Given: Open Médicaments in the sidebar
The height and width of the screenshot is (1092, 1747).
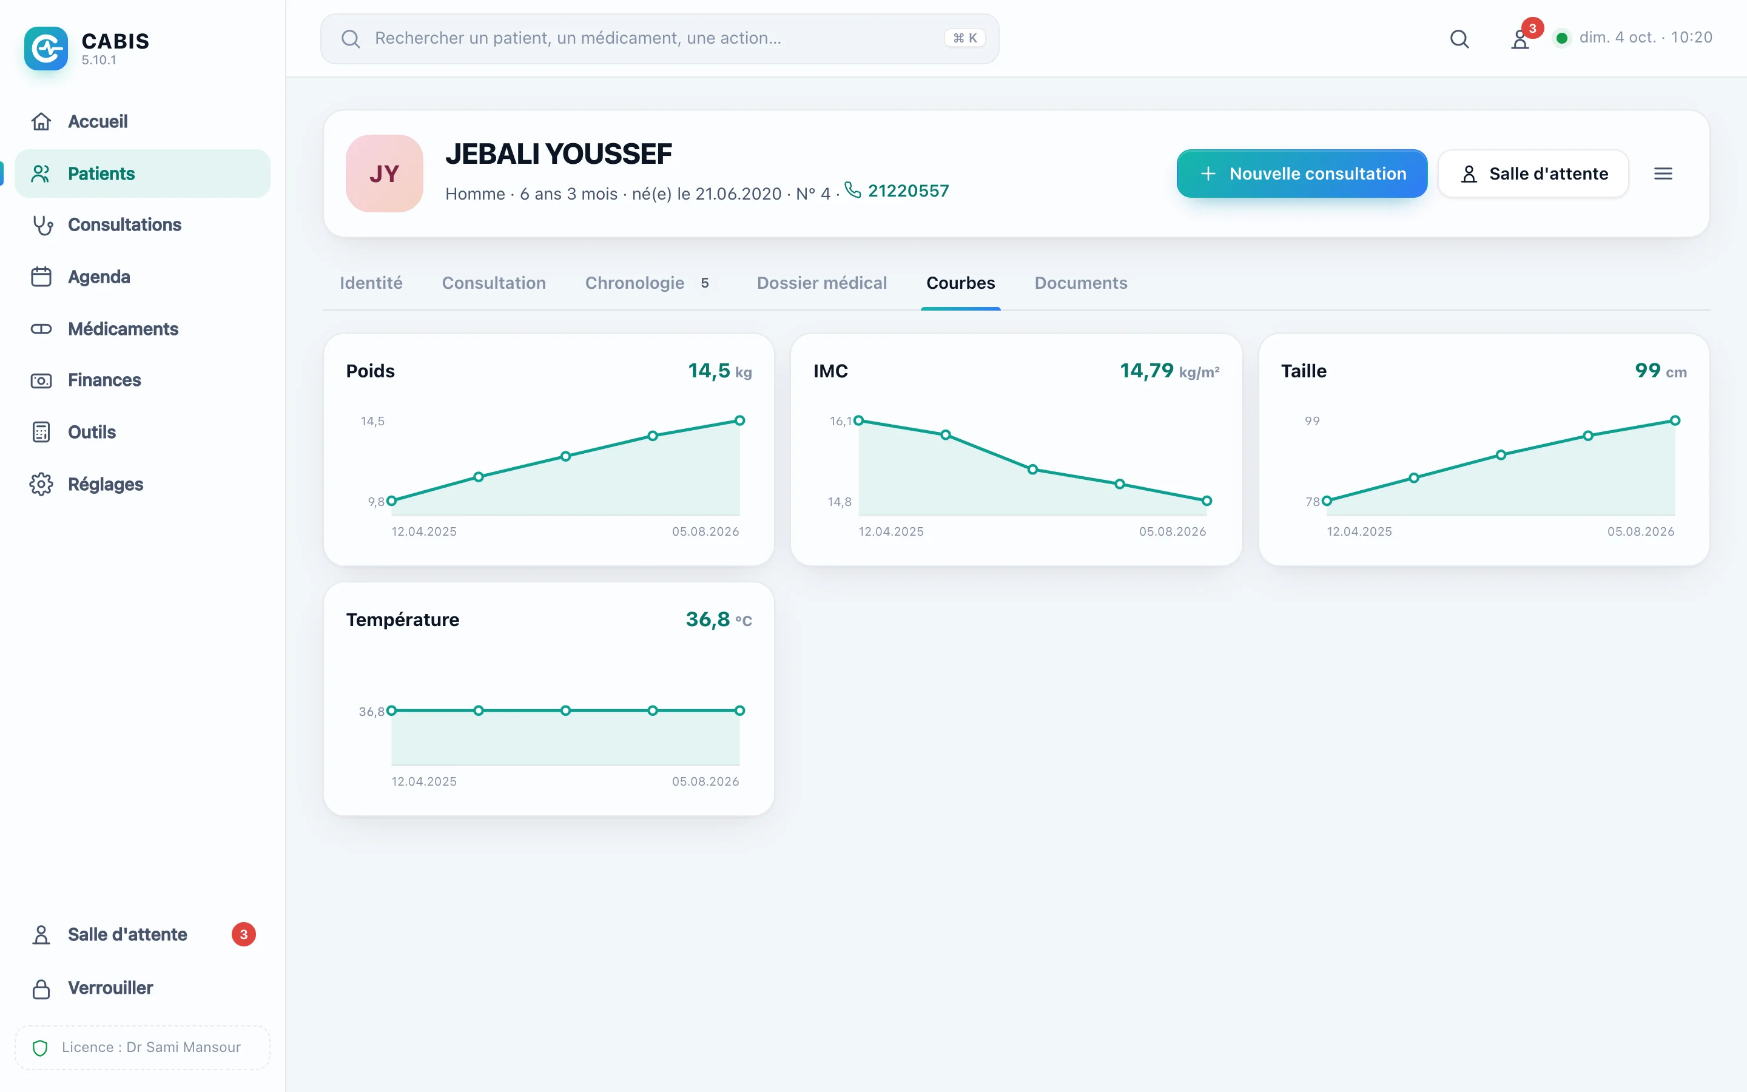Looking at the screenshot, I should pyautogui.click(x=142, y=329).
